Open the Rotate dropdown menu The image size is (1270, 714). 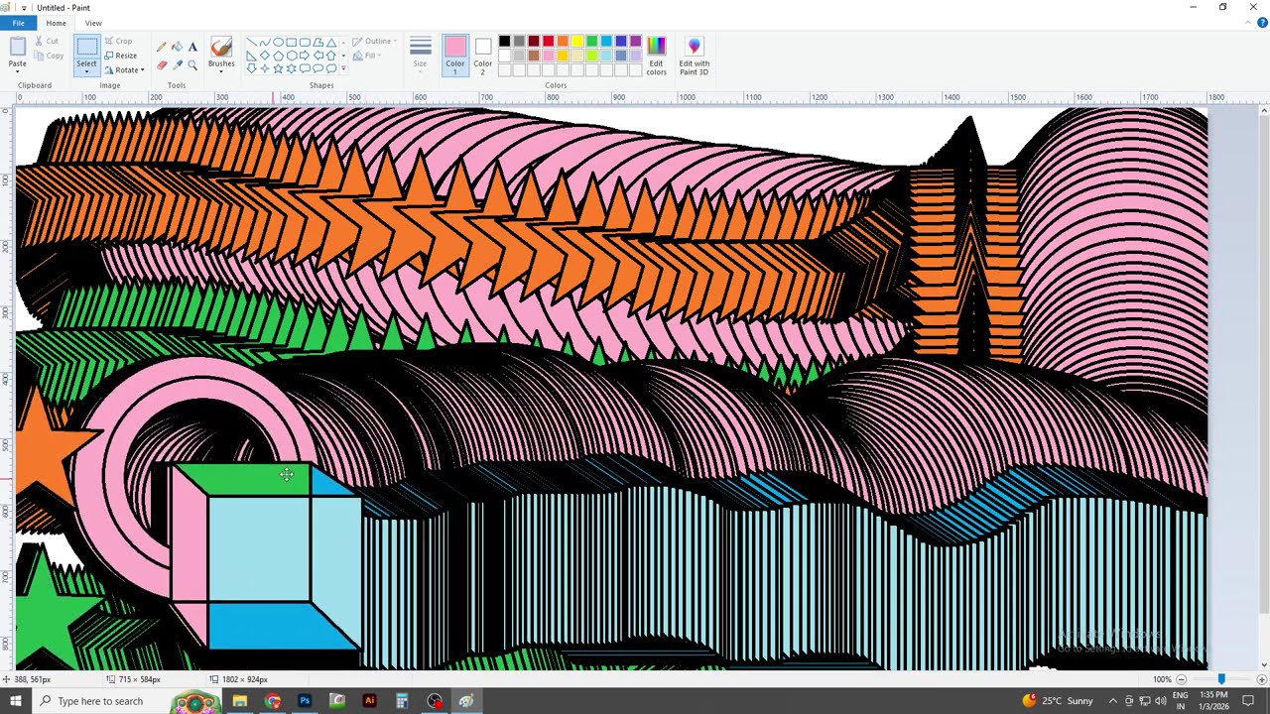(x=142, y=70)
